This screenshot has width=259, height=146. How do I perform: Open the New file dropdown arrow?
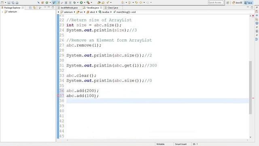(x=5, y=2)
